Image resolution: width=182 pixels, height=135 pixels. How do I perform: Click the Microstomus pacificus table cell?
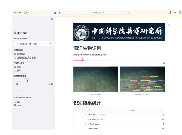coord(108,115)
